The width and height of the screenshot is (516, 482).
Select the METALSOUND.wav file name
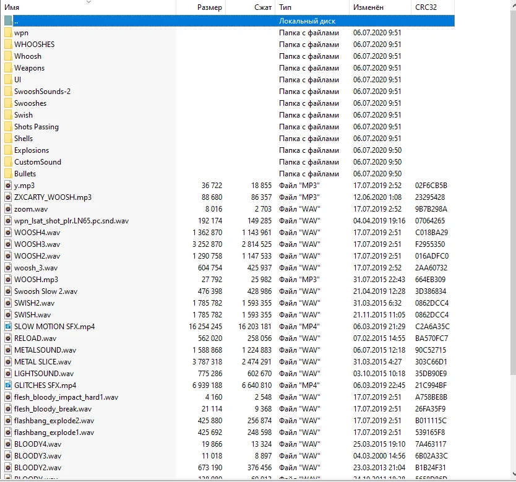pos(45,350)
